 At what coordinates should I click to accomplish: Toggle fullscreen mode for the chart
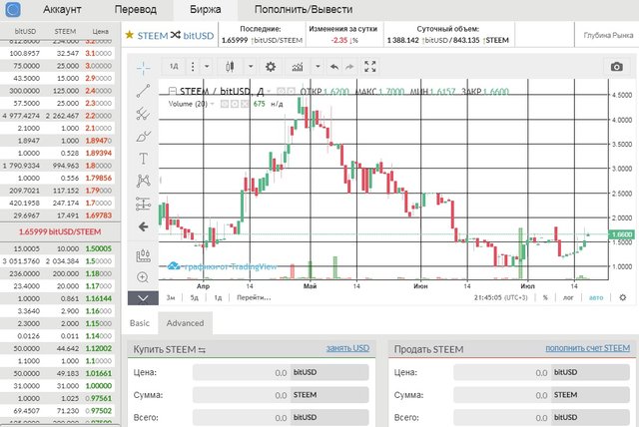(x=370, y=67)
